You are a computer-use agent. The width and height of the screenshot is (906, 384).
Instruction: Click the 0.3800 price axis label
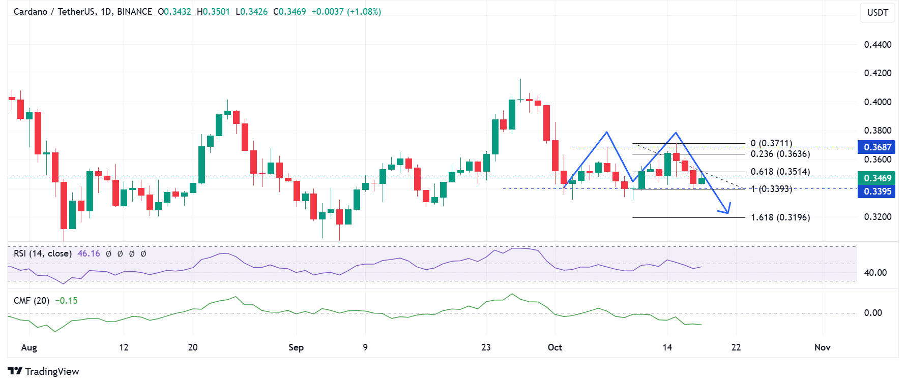(x=878, y=131)
